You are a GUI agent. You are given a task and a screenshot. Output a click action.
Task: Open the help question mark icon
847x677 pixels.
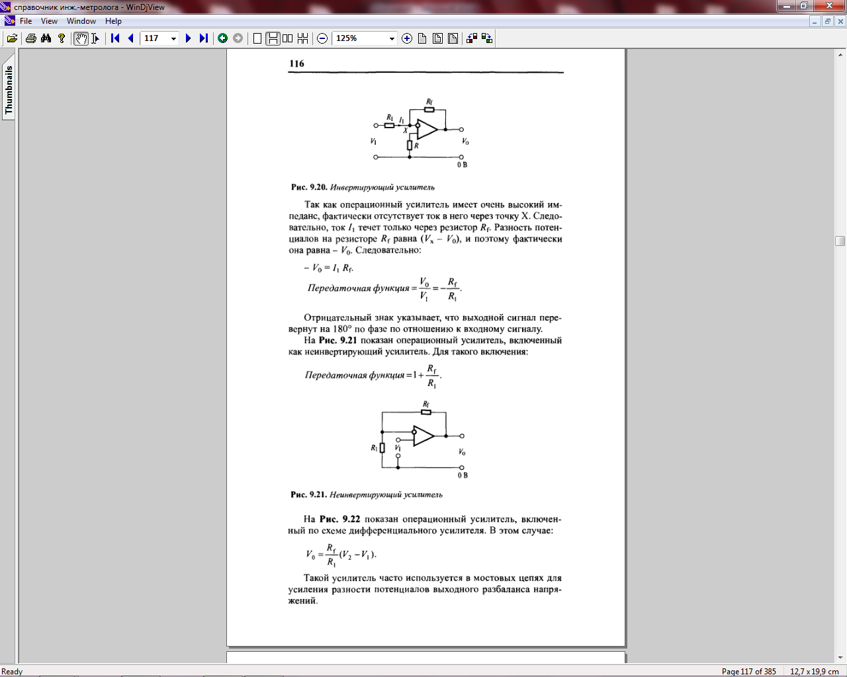click(x=62, y=38)
